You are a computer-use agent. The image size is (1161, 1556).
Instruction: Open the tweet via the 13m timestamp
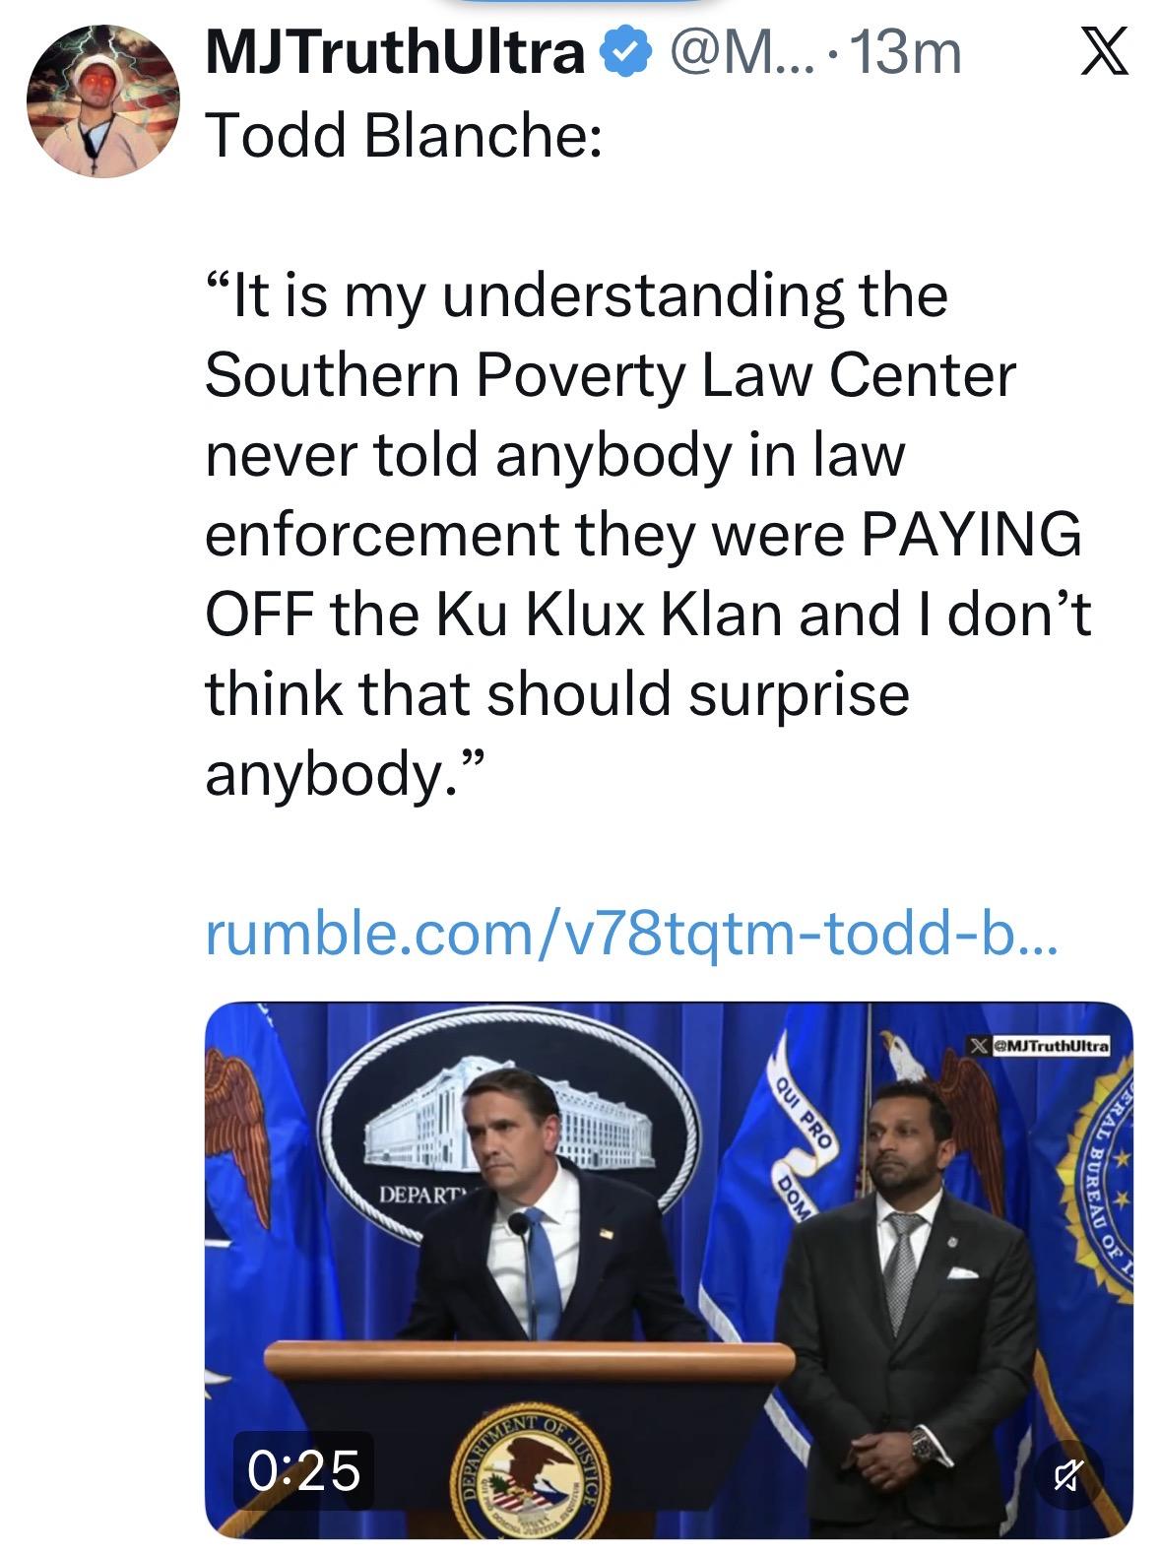coord(904,53)
